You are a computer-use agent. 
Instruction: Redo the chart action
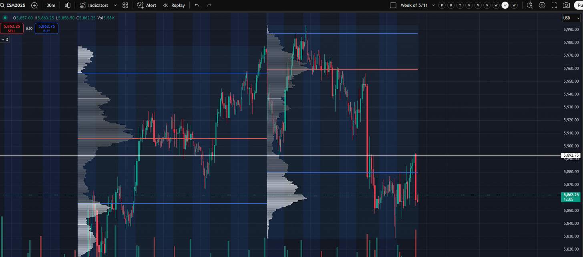(209, 5)
